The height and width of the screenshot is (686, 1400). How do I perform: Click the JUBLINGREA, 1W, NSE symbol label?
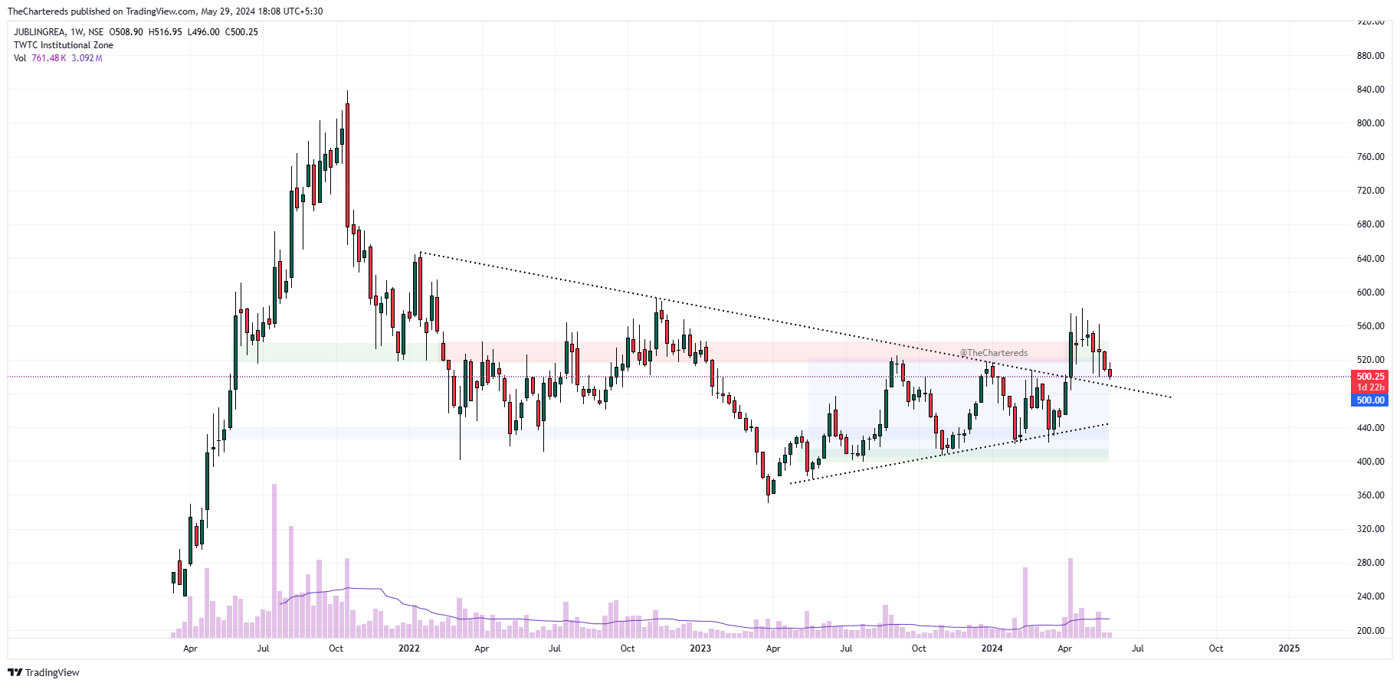coord(58,32)
